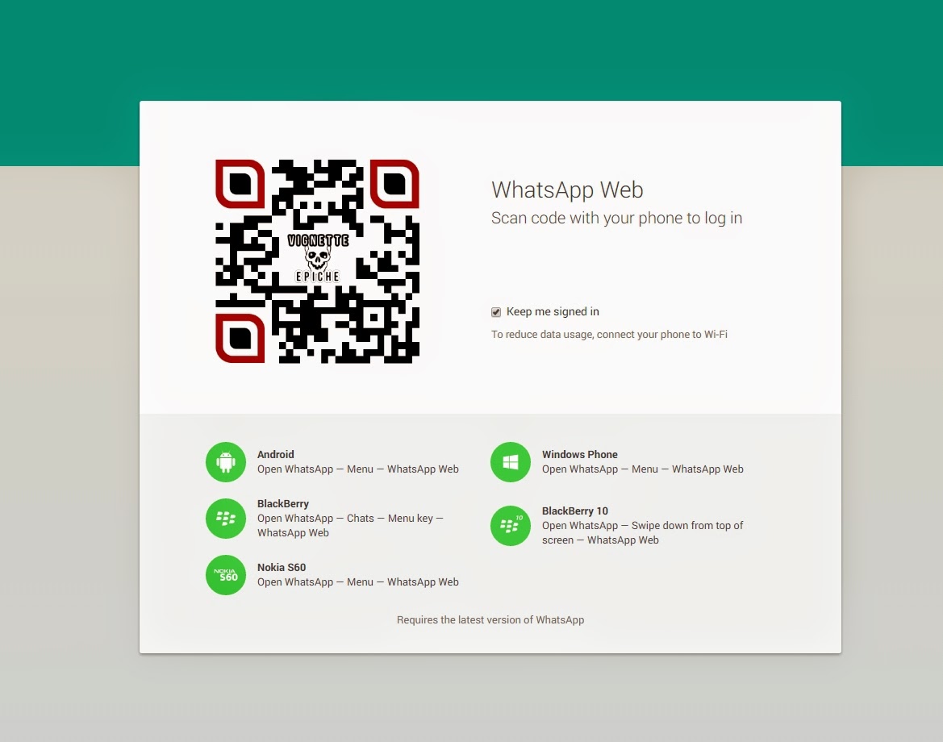Click the "Nokia S60" platform title
The image size is (943, 742).
click(282, 568)
